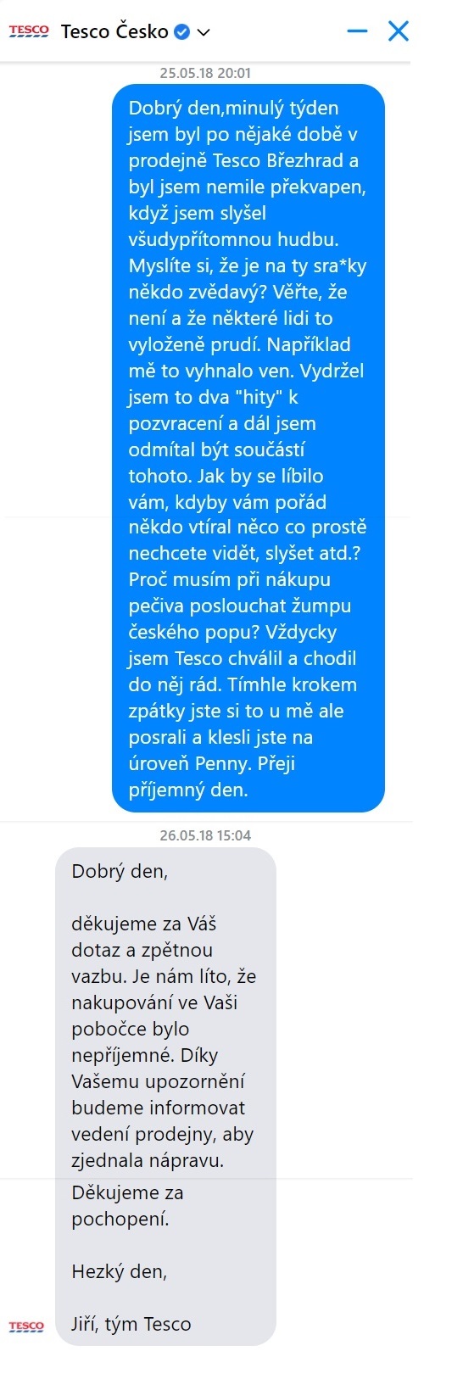Click the "prodejně Tesco Březhrad" line in the blue message
Image resolution: width=463 pixels, height=1379 pixels.
243,160
